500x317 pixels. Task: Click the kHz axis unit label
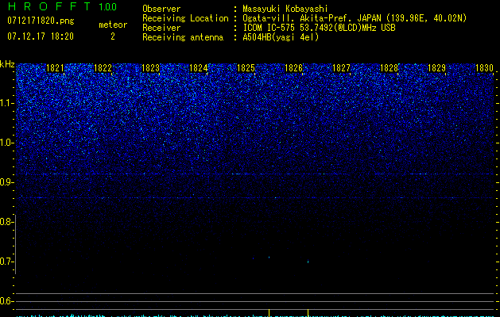[x=7, y=64]
